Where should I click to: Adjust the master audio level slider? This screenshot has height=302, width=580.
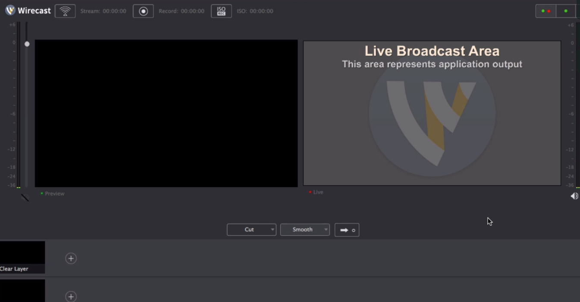27,44
